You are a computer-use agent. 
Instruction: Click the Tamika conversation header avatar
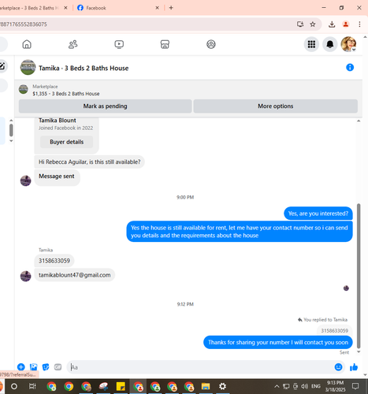28,68
